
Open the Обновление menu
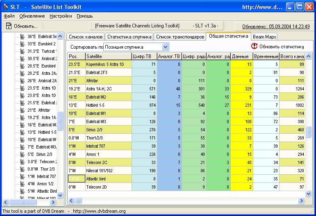tap(32, 16)
